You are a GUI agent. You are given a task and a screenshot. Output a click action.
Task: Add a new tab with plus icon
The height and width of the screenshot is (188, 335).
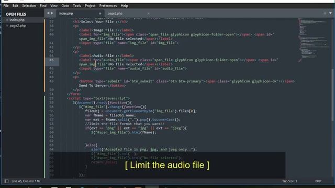[x=325, y=13]
